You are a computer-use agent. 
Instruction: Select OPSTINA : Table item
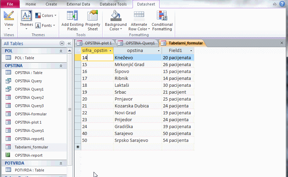34,73
